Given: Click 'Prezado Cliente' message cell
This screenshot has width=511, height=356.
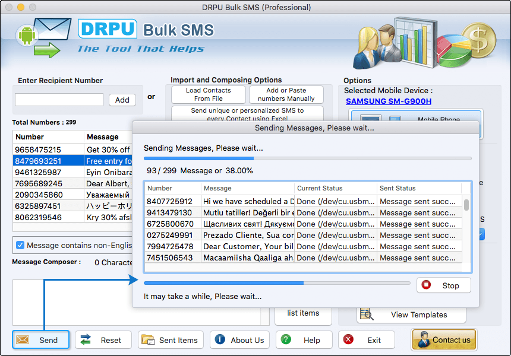Looking at the screenshot, I should 248,236.
